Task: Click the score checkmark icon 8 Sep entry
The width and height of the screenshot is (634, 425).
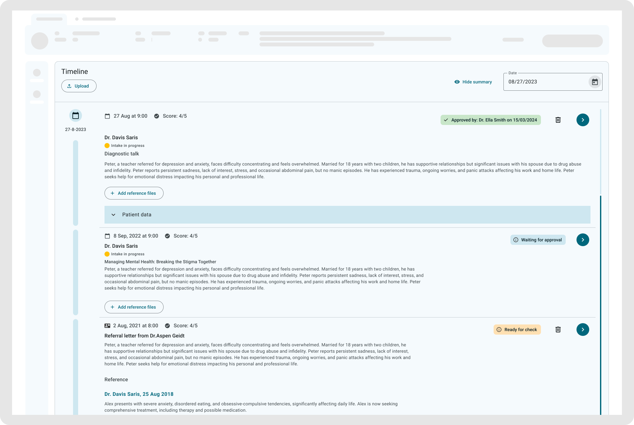Action: click(168, 236)
